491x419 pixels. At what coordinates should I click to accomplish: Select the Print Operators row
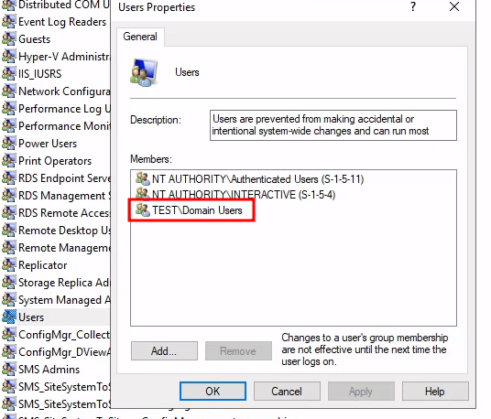point(55,161)
